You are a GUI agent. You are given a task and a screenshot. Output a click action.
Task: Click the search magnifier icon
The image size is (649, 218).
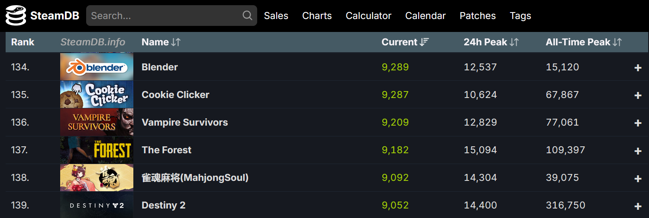[247, 16]
